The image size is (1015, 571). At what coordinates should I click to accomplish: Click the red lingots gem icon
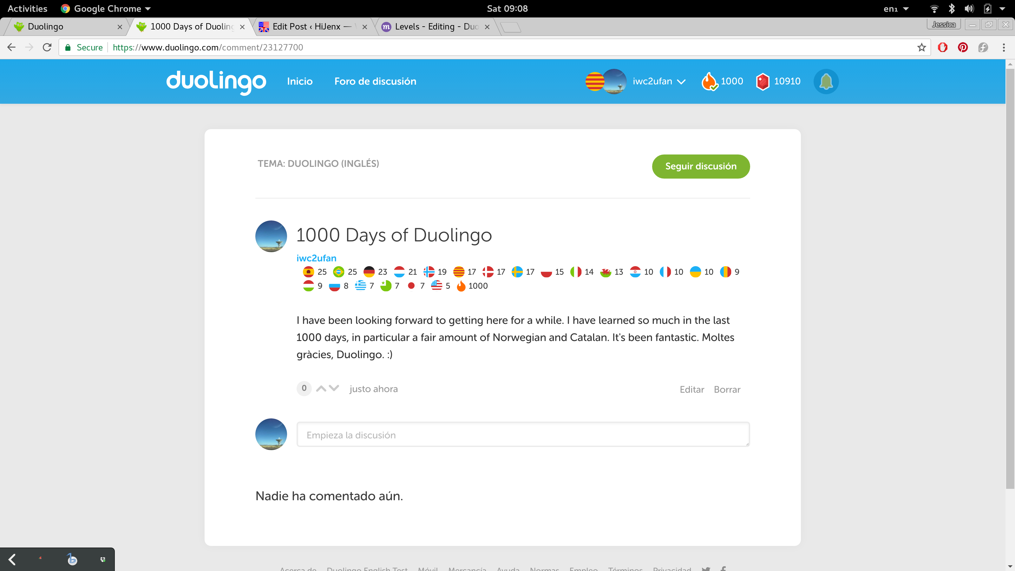[763, 82]
